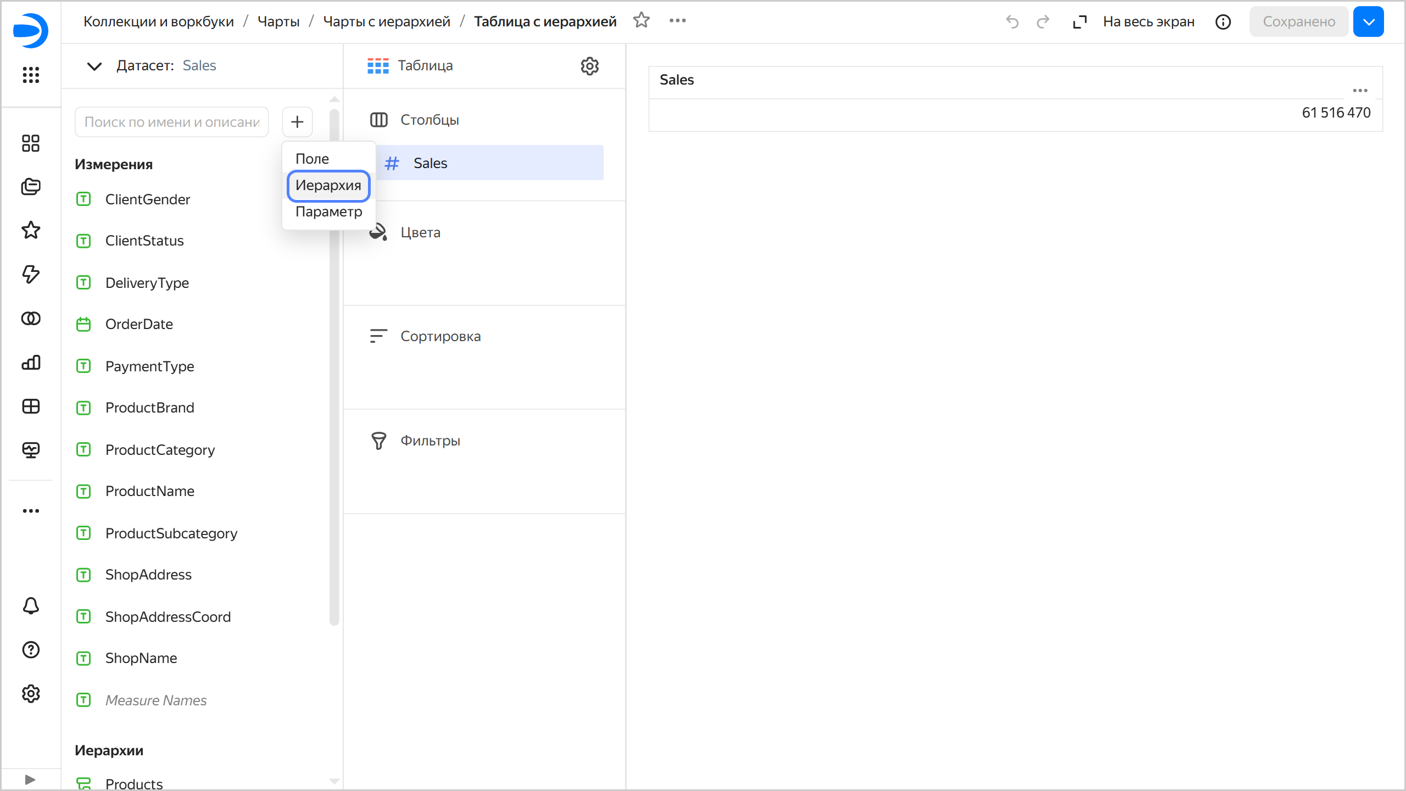Open the blue save options dropdown arrow
Viewport: 1406px width, 791px height.
(1369, 21)
